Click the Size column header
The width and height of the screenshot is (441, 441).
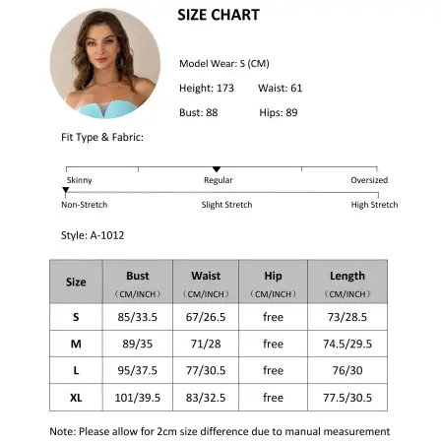(x=76, y=282)
